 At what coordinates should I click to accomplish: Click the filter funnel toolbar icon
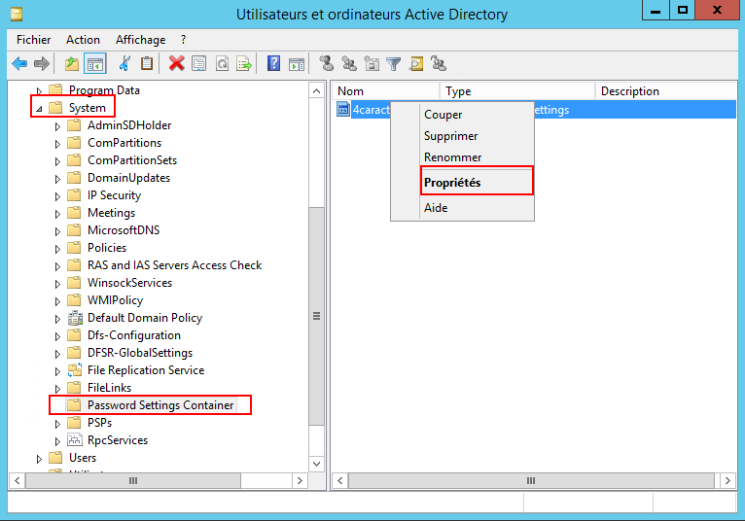[393, 64]
